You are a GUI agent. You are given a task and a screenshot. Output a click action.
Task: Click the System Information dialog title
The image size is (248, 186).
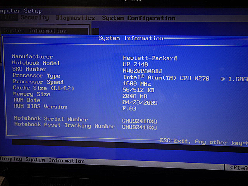131,38
